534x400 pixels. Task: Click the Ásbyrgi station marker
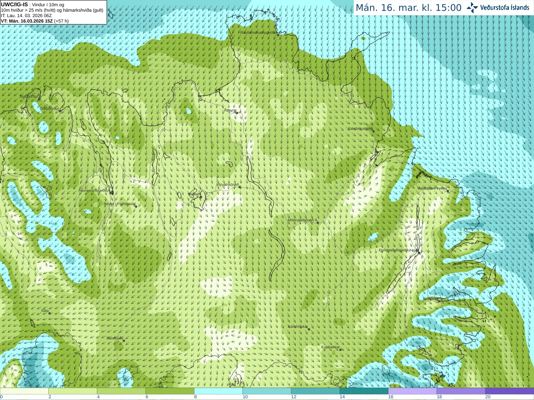237,113
